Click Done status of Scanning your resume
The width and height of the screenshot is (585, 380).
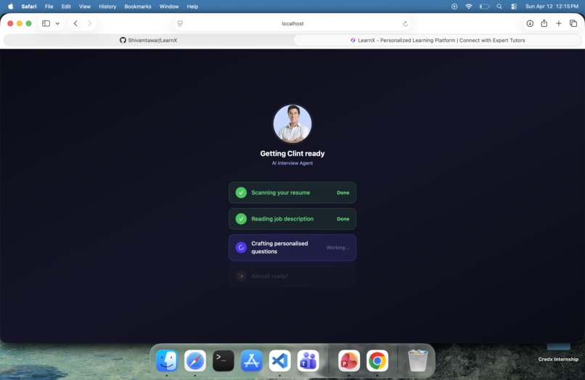tap(343, 193)
